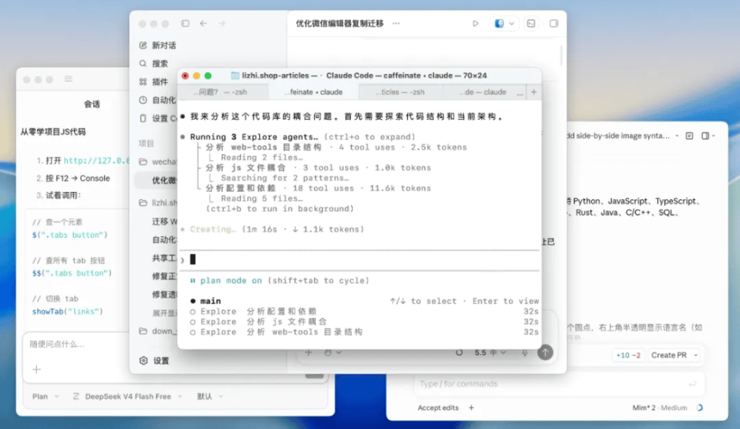Open the http://127.0.0 link
The image size is (740, 429).
(96, 161)
